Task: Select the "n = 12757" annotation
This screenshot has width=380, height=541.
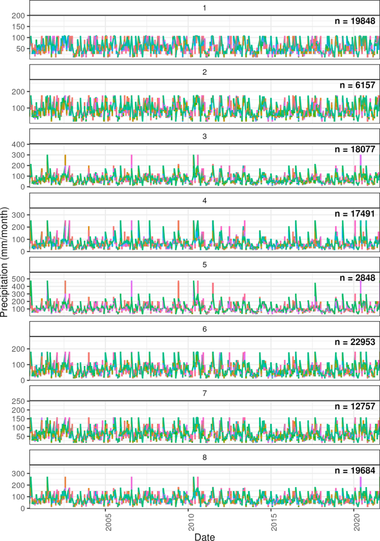Action: pos(355,407)
